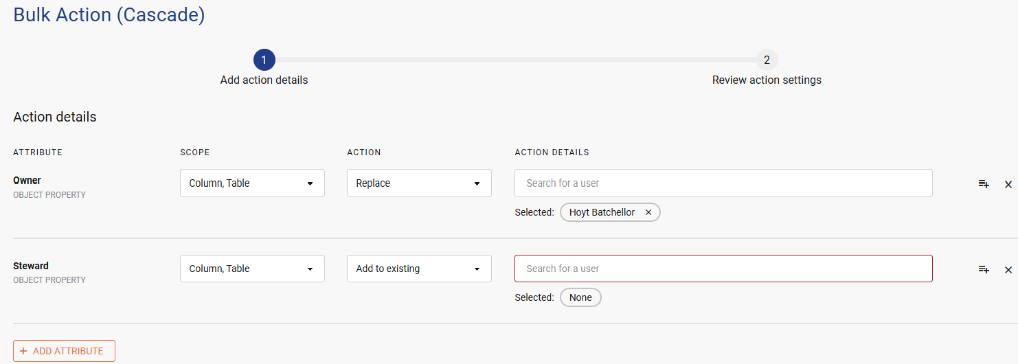Screen dimensions: 1018x364
Task: Click the add-row icon for Steward attribute
Action: pyautogui.click(x=984, y=269)
